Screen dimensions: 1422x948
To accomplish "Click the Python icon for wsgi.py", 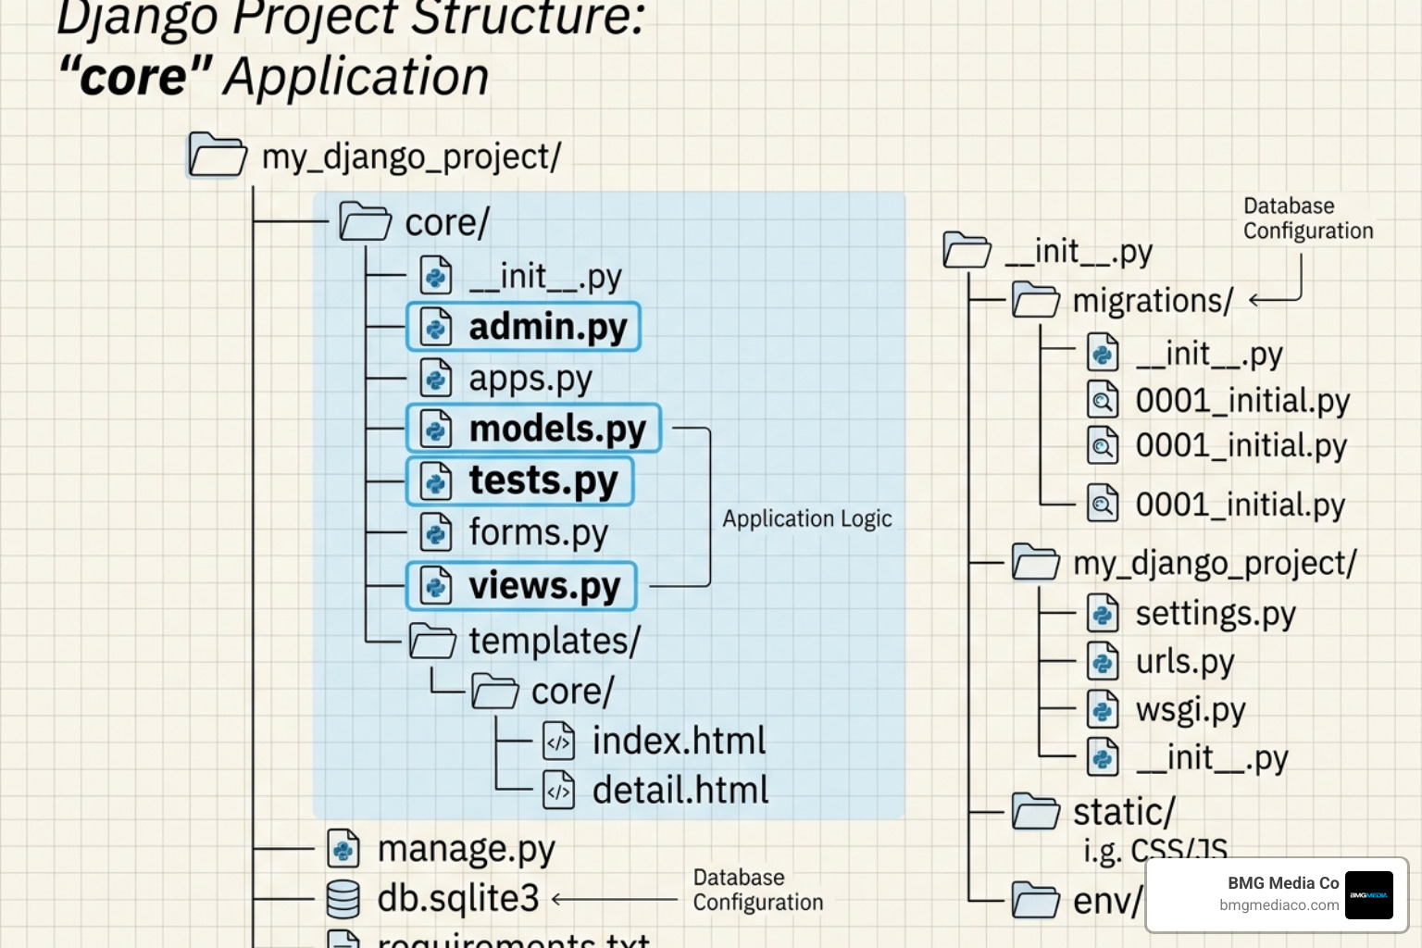I will point(1103,709).
